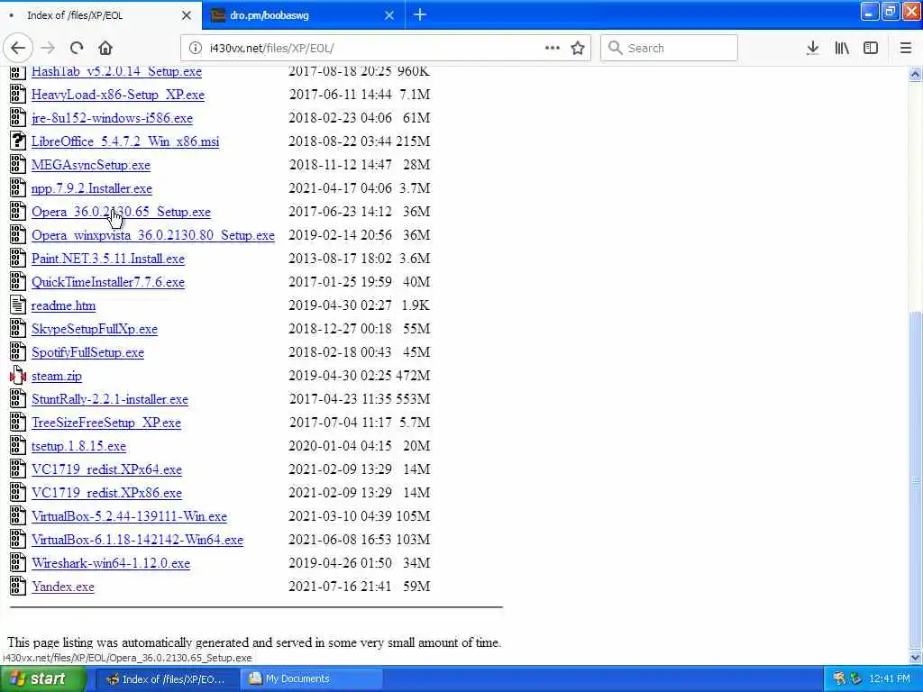Click the readme.htm text file icon
Image resolution: width=923 pixels, height=692 pixels.
[x=18, y=305]
